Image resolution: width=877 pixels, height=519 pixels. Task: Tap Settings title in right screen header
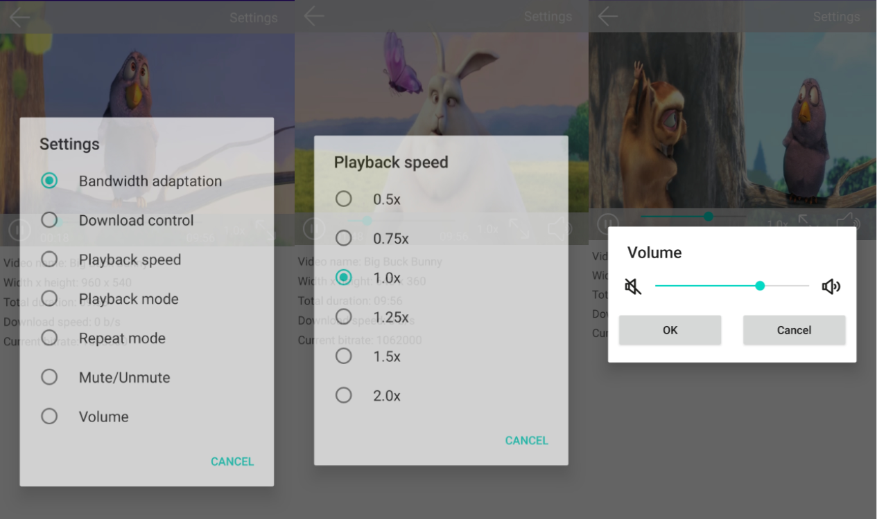point(836,17)
